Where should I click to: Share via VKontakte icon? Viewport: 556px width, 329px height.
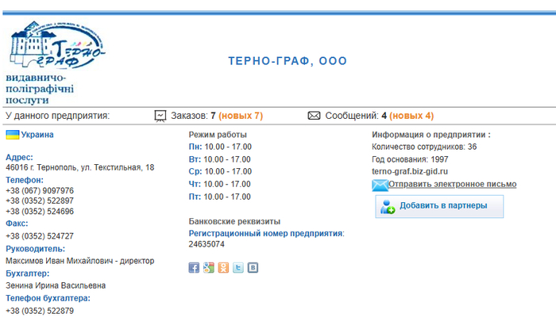253,268
